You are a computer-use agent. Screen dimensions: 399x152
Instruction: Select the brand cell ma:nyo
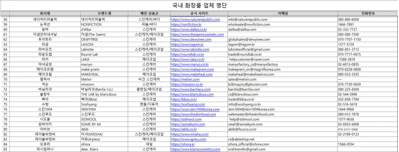105,64
